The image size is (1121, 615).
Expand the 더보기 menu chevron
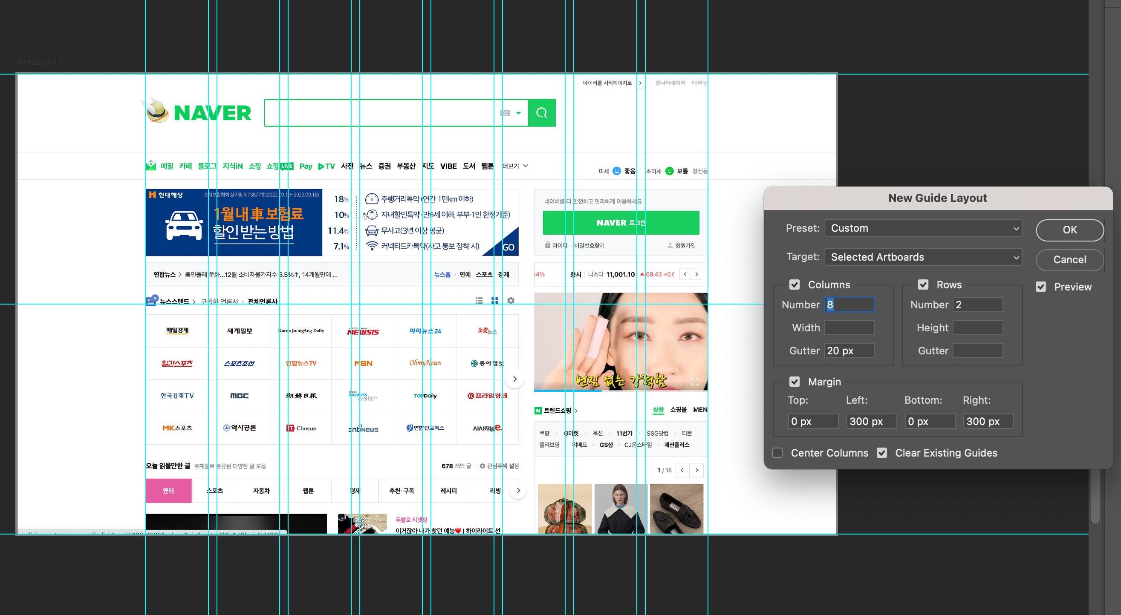(526, 166)
